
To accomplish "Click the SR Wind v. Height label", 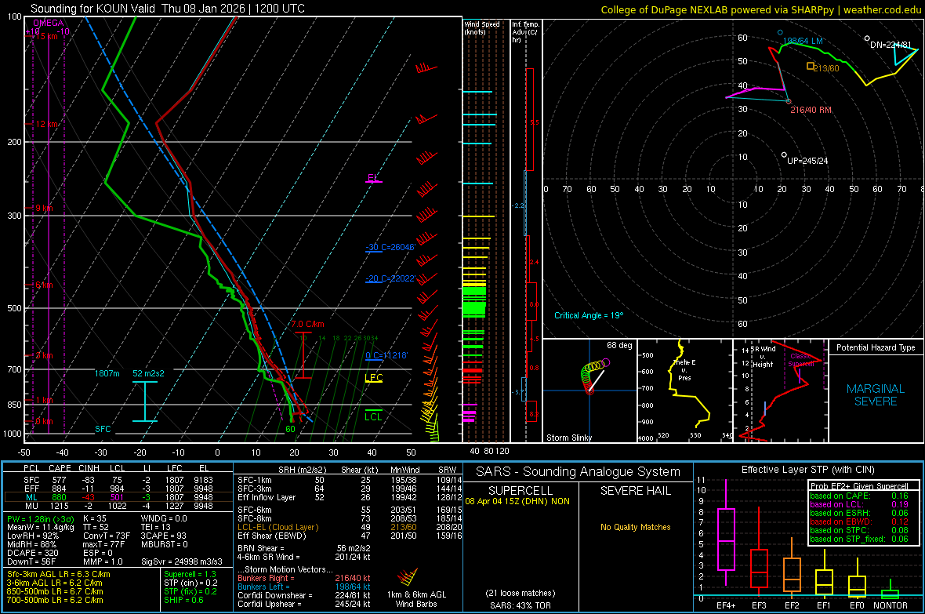I will point(763,357).
